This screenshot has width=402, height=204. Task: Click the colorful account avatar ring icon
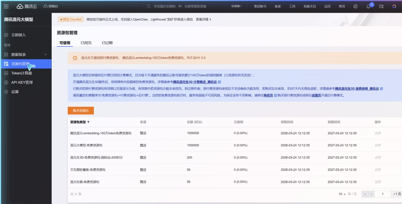point(394,6)
